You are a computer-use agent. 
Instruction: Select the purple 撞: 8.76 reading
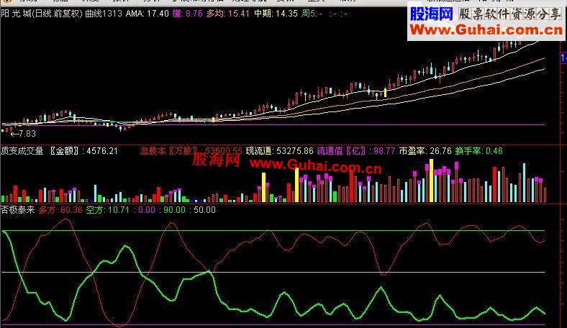click(188, 14)
